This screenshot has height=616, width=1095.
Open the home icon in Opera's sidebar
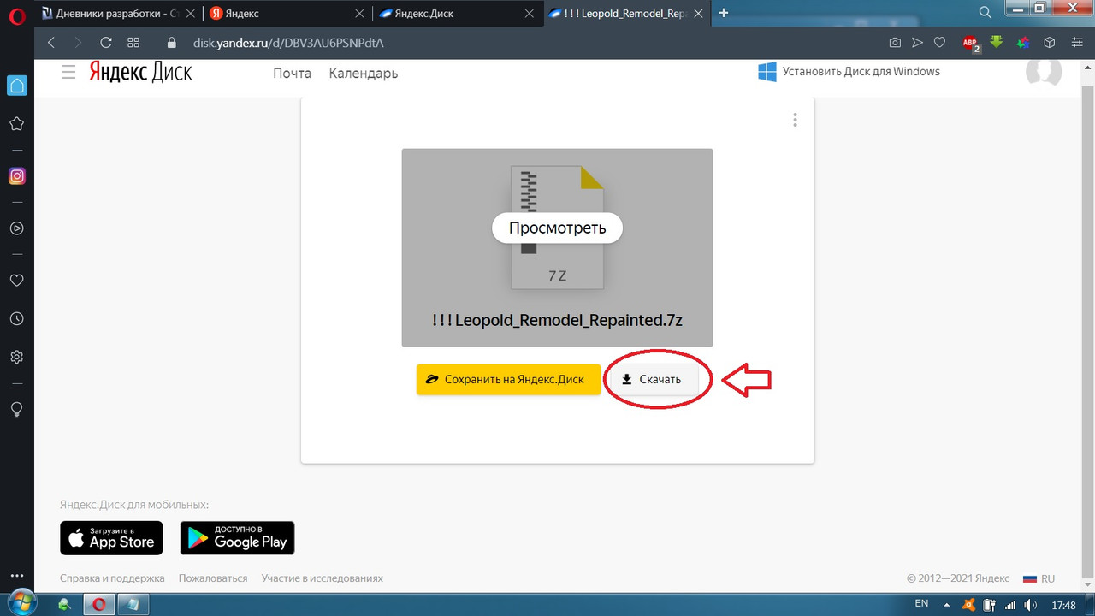16,85
